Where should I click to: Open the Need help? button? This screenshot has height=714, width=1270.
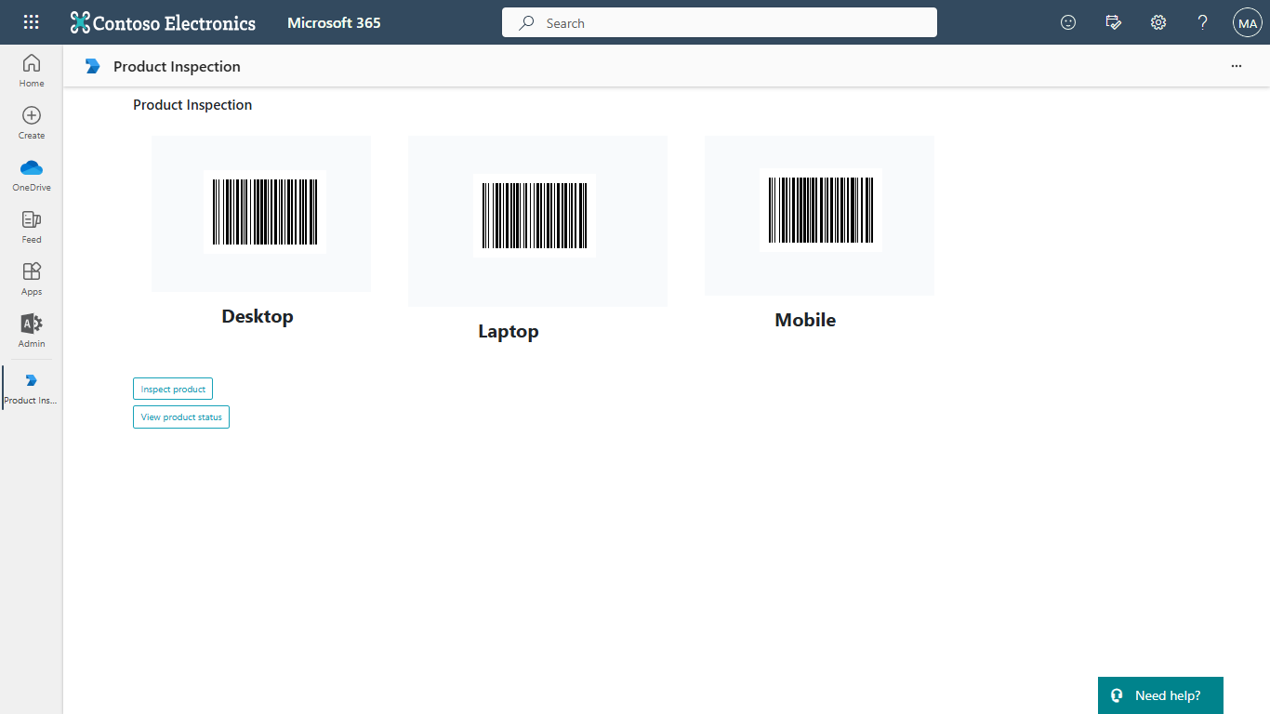(1160, 695)
